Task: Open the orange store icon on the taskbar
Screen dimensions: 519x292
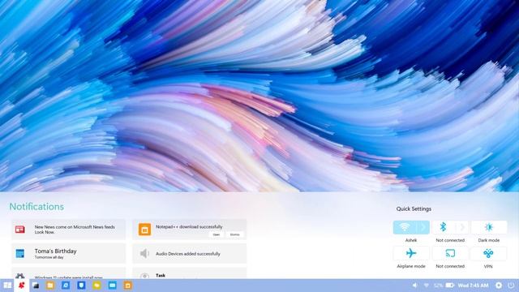Action: click(128, 286)
